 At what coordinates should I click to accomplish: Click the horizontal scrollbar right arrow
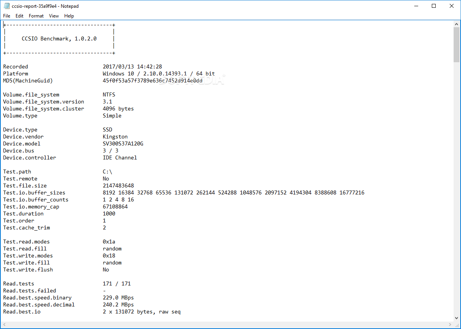(x=450, y=325)
